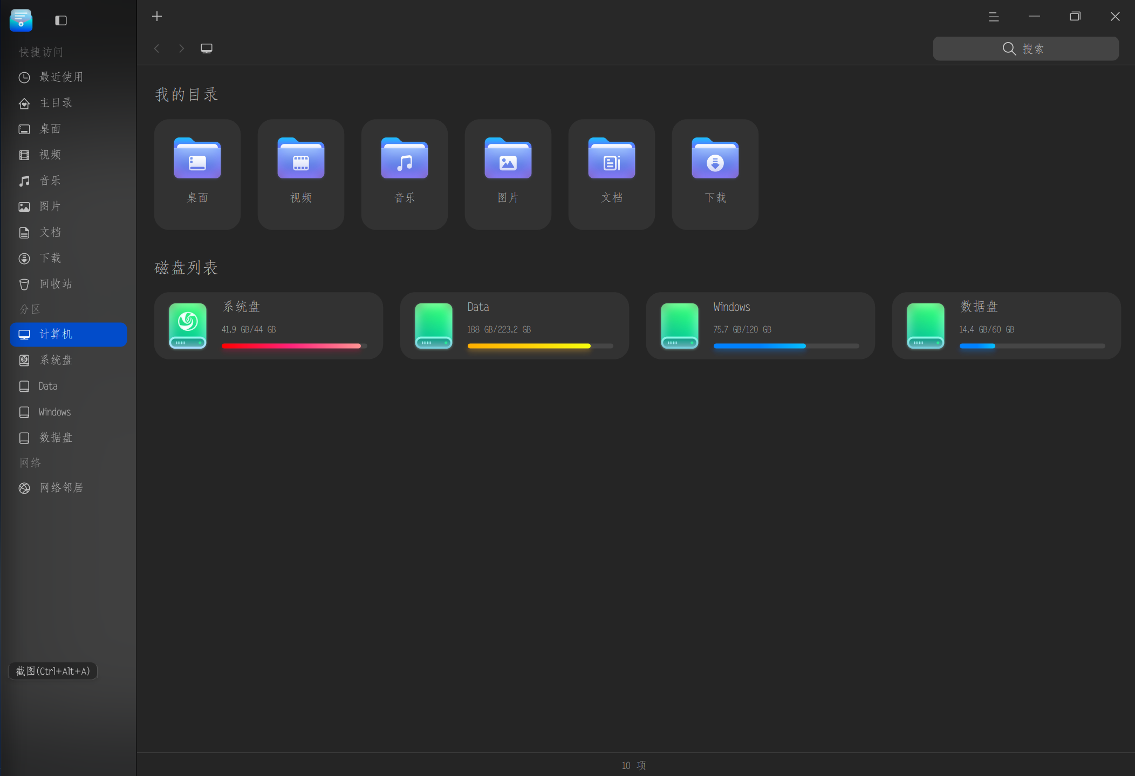This screenshot has width=1135, height=776.
Task: Click the 75.7 GB/120 GB text
Action: (742, 329)
